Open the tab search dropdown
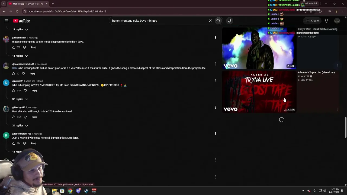 4,4
